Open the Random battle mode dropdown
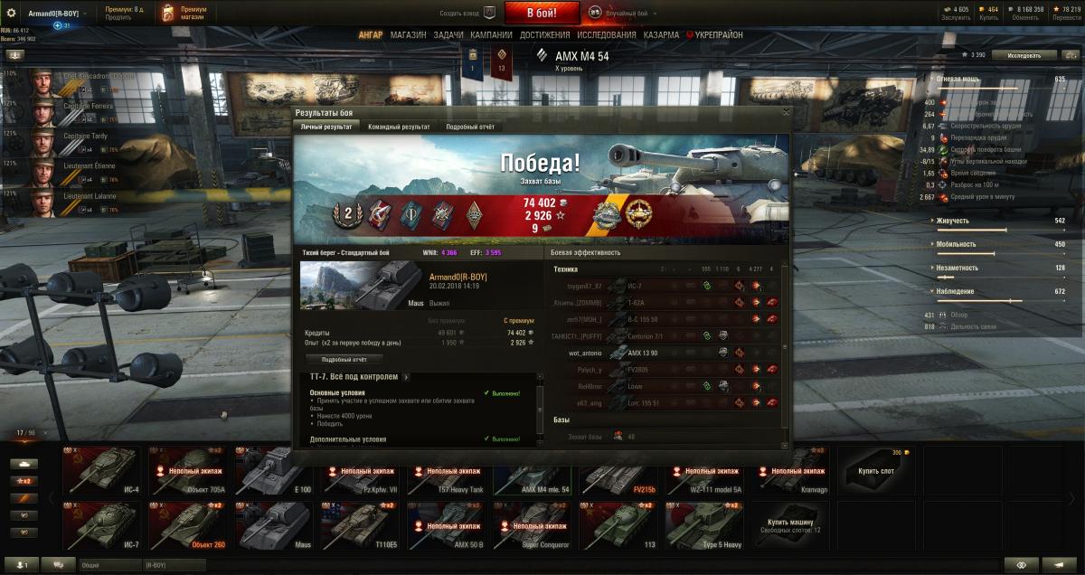This screenshot has height=575, width=1085. click(x=624, y=14)
